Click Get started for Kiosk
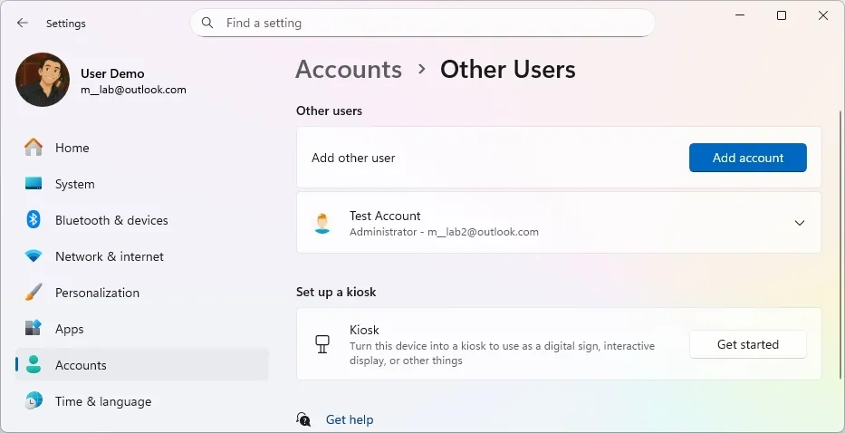The height and width of the screenshot is (433, 845). (747, 344)
